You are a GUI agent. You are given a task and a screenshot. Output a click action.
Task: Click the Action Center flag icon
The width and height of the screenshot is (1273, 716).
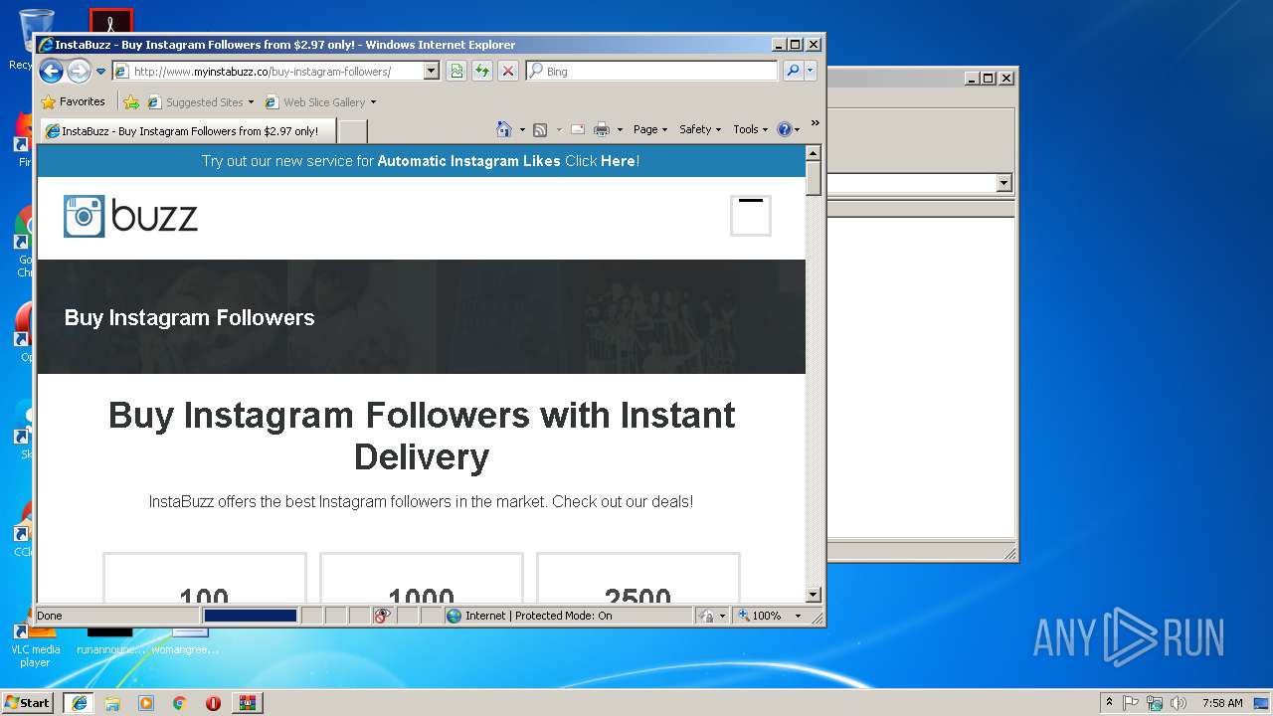[x=1131, y=703]
